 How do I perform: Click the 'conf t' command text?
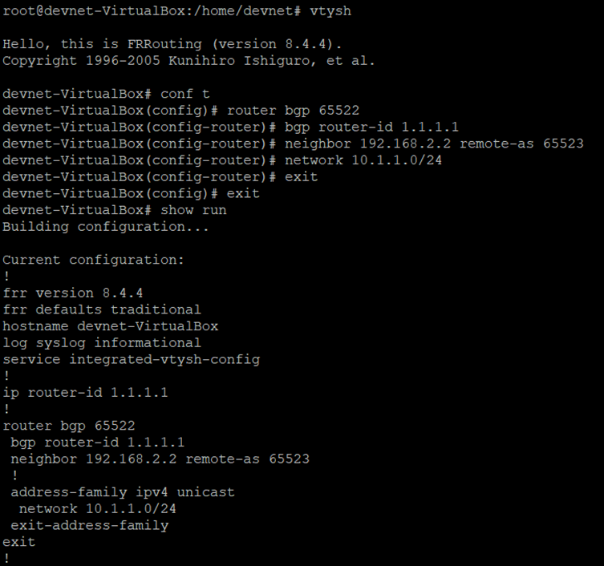[x=185, y=94]
